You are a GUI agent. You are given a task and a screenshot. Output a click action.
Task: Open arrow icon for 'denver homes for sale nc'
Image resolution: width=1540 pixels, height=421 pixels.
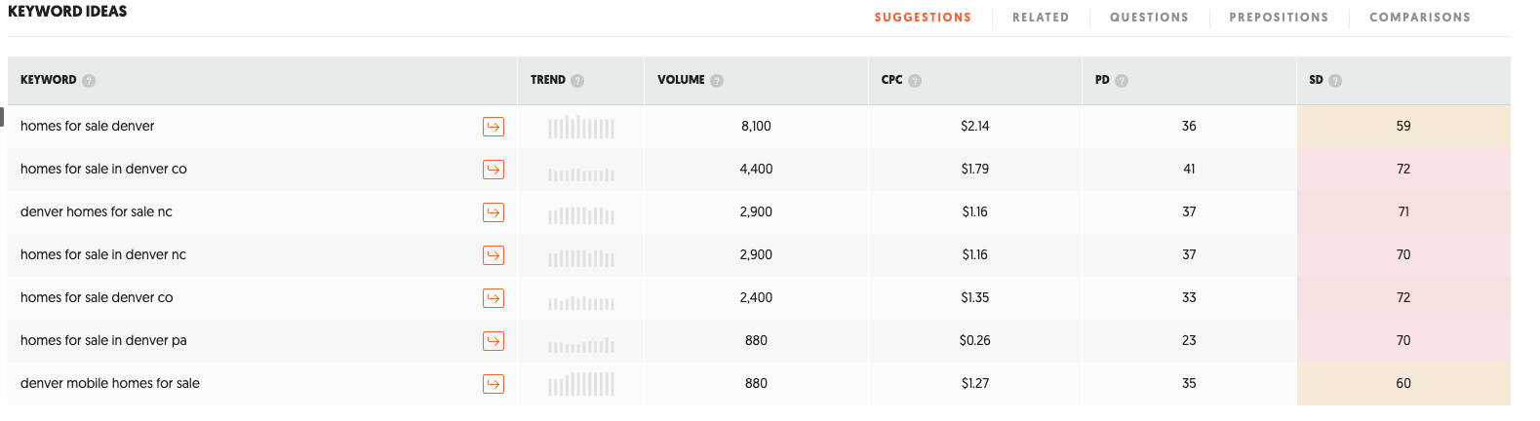(494, 212)
